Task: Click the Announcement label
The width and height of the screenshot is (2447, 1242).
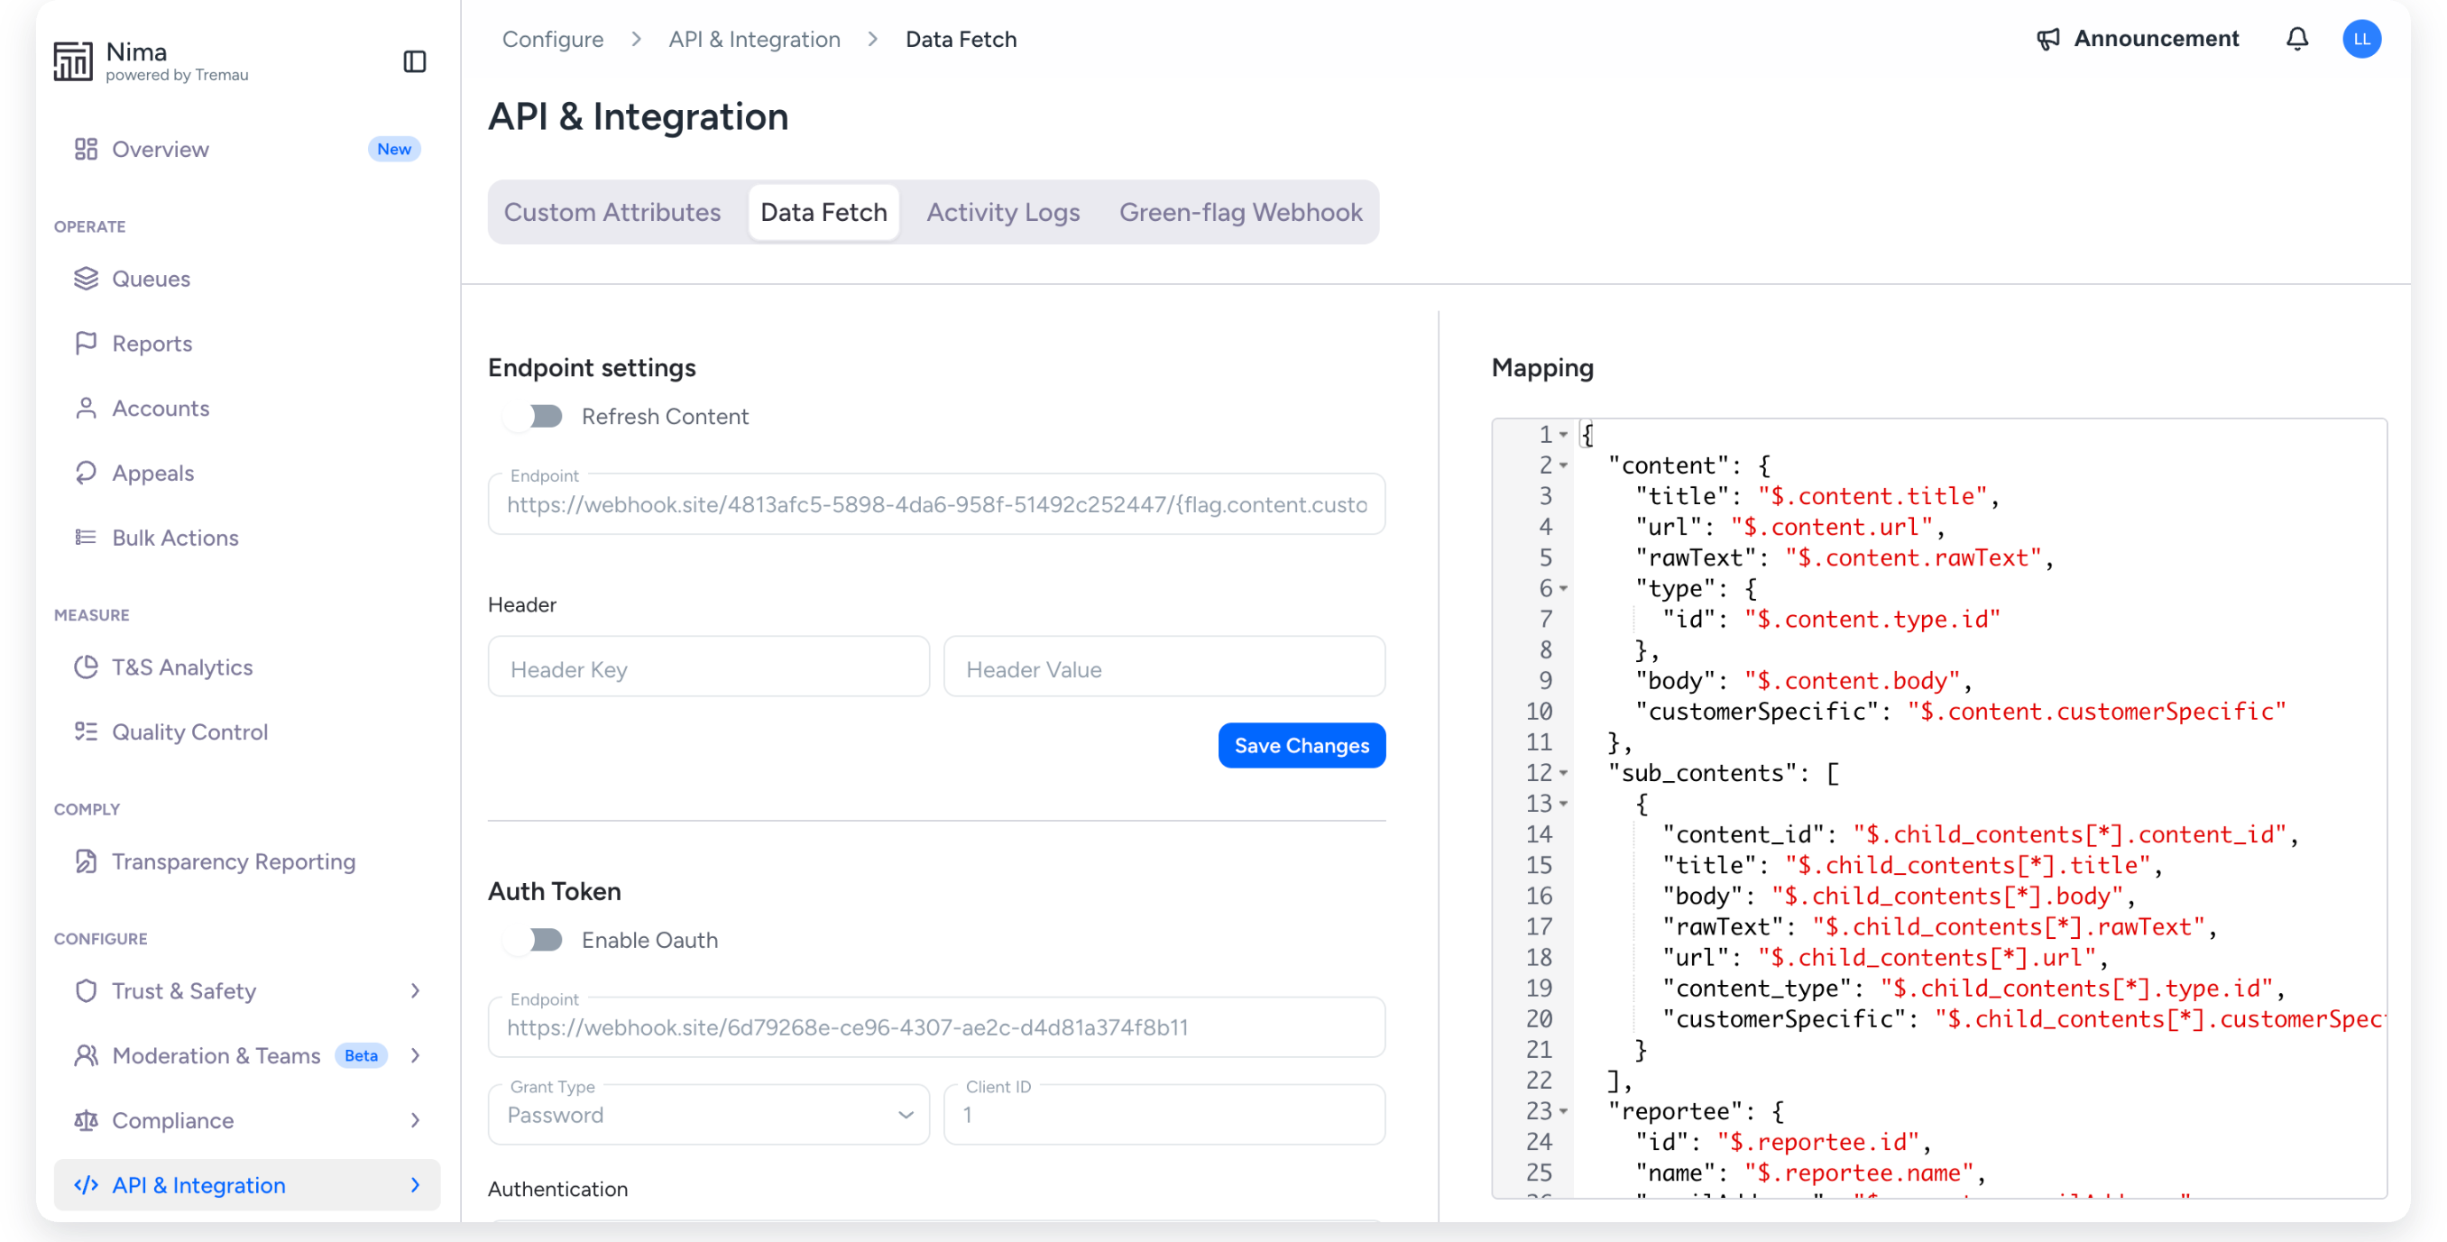Action: [2156, 39]
